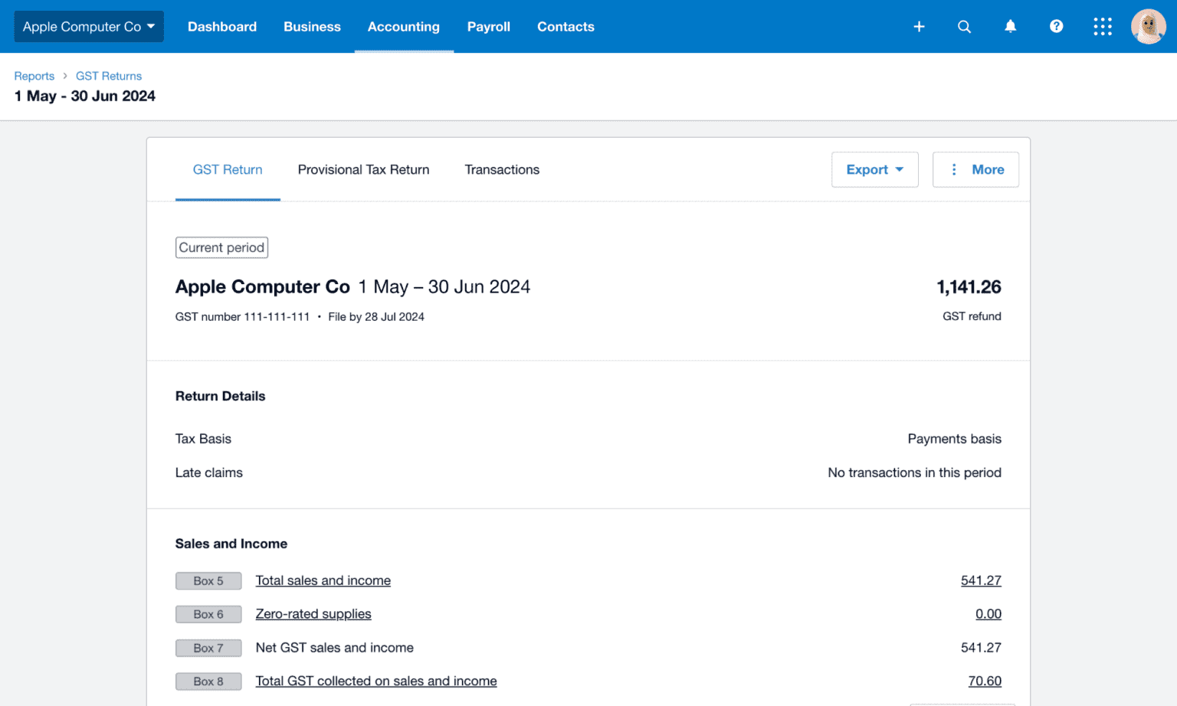Open the Payroll menu

click(488, 26)
